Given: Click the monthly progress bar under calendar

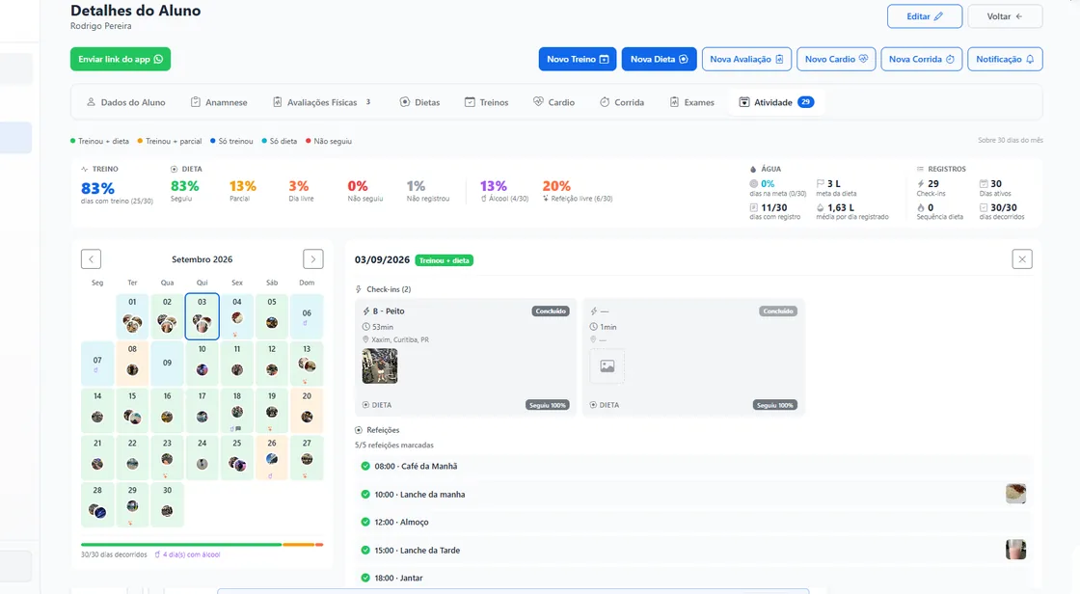Looking at the screenshot, I should click(202, 545).
